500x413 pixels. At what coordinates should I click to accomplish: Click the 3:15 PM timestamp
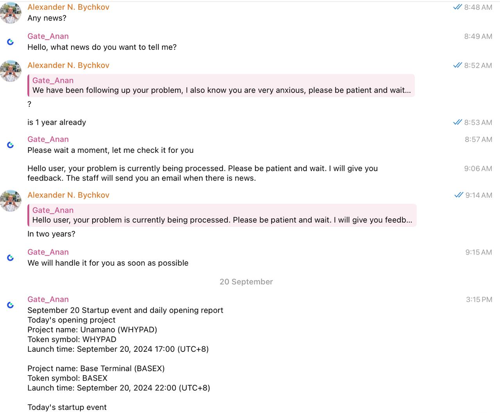click(479, 300)
